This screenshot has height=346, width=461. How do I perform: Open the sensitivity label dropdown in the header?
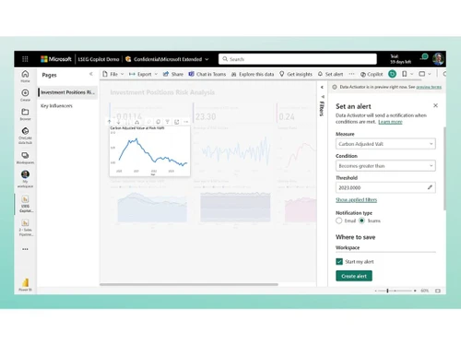(x=207, y=59)
